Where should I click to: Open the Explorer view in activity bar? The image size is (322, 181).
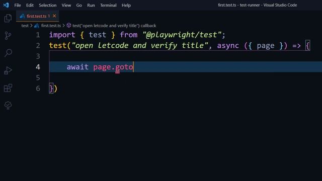tap(8, 18)
